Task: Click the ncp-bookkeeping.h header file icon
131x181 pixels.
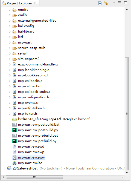Action: coord(14,75)
